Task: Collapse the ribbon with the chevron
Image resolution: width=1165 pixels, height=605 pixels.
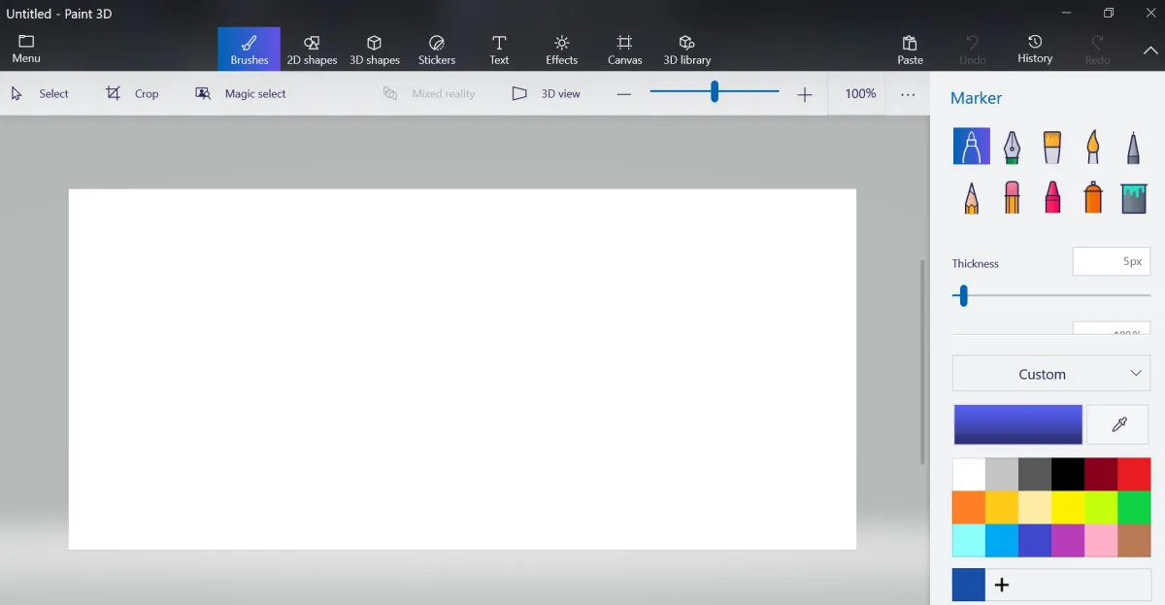Action: [x=1150, y=50]
